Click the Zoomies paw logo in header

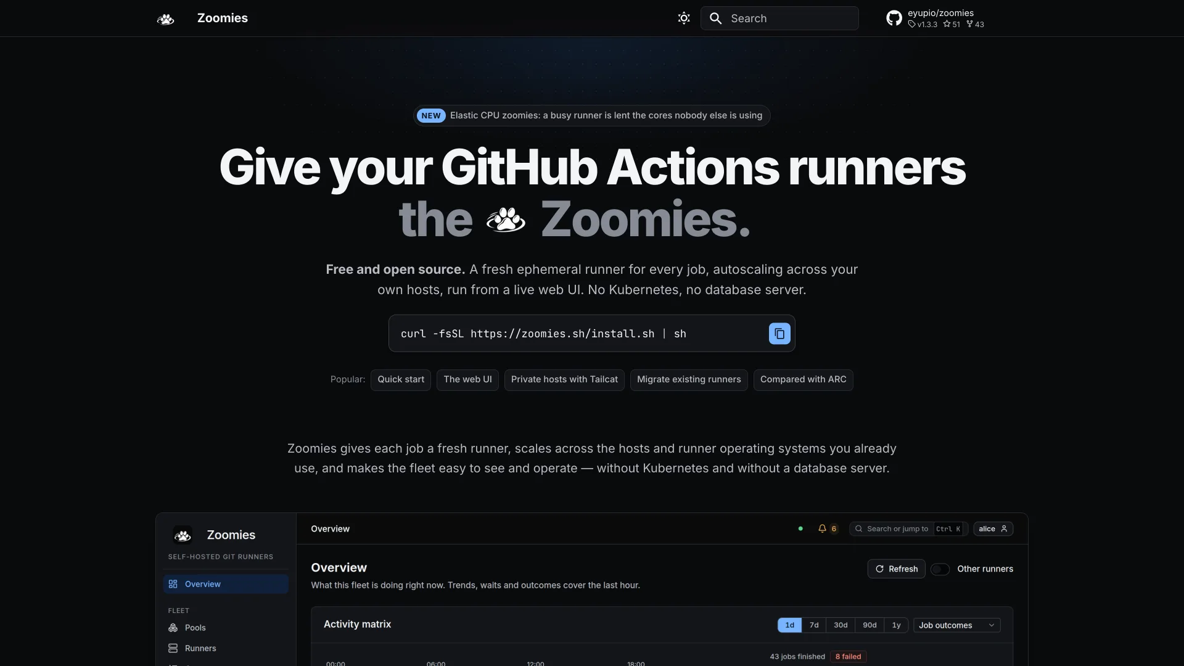pos(165,19)
